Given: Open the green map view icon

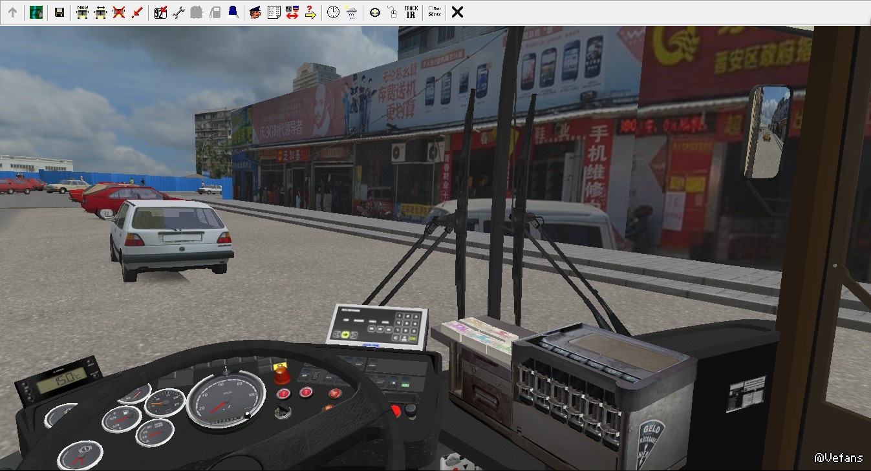Looking at the screenshot, I should tap(36, 12).
